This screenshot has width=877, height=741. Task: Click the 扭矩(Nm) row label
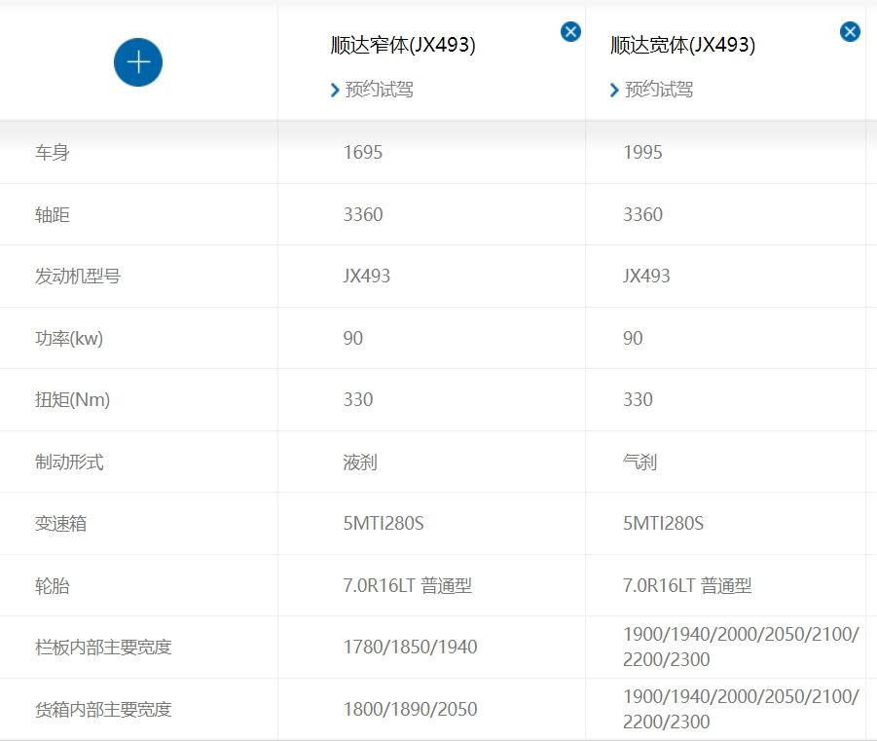tap(72, 399)
